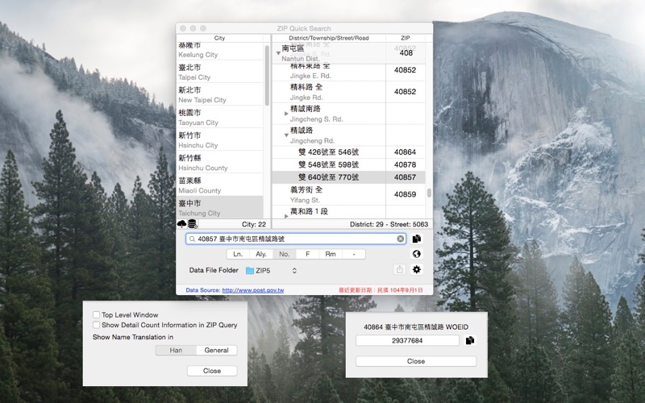This screenshot has width=645, height=403.
Task: Check Show Detail Count Information in ZIP Query
Action: point(96,325)
